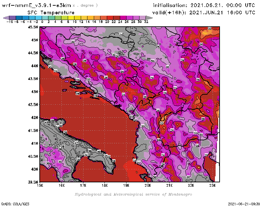
Task: Click the dark blue -8 to -6 legend swatch
Action: coord(19,18)
